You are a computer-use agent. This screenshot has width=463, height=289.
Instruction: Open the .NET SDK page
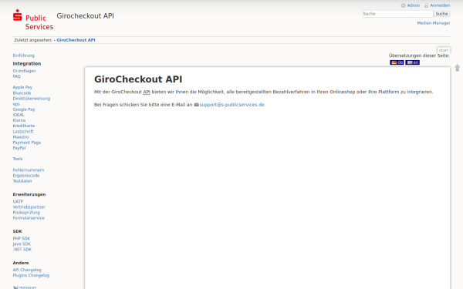click(x=22, y=250)
